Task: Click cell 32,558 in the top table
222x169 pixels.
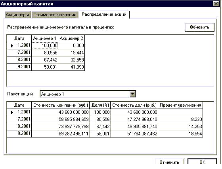Action: (x=71, y=60)
